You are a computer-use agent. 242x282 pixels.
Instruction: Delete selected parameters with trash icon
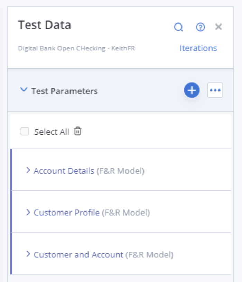pos(78,131)
